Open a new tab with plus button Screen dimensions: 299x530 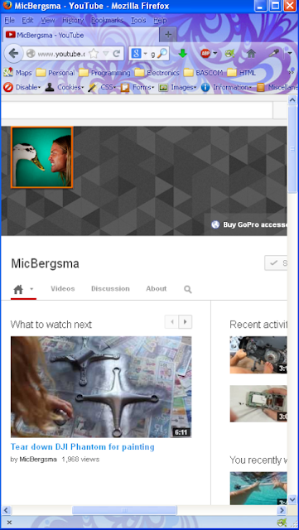168,35
